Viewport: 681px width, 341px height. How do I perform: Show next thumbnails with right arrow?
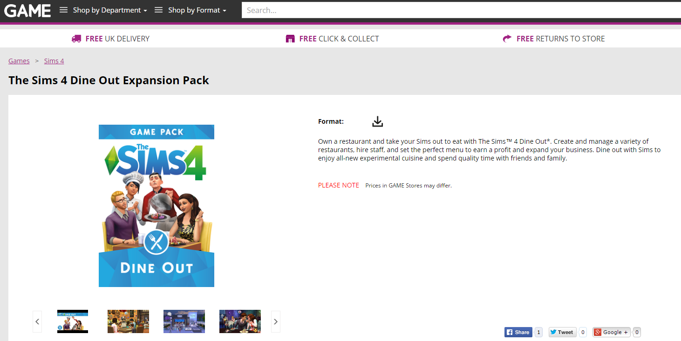click(276, 321)
